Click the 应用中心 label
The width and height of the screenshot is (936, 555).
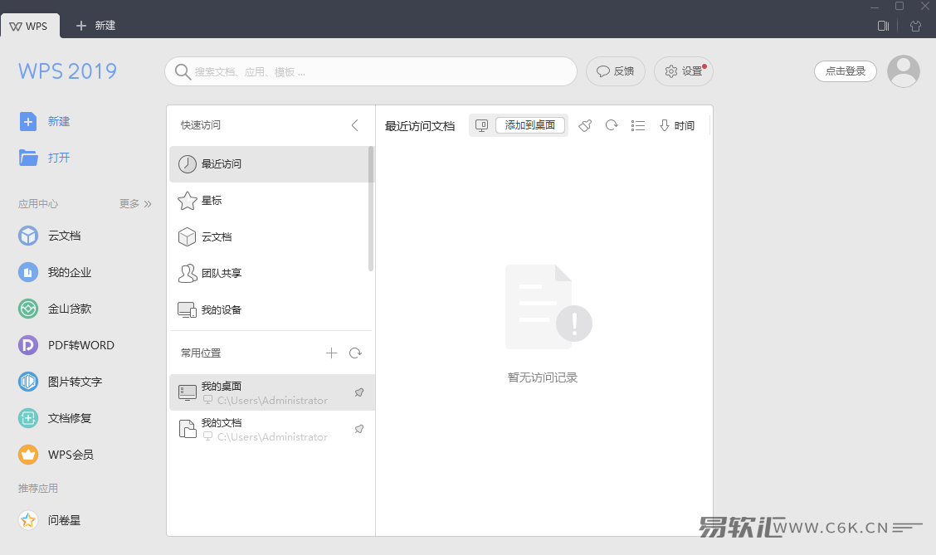38,204
